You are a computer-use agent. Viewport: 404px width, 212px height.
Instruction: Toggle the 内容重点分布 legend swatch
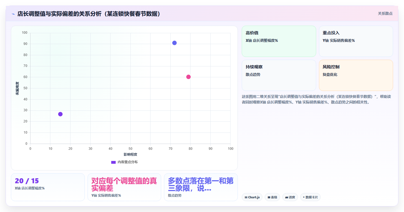coord(113,162)
